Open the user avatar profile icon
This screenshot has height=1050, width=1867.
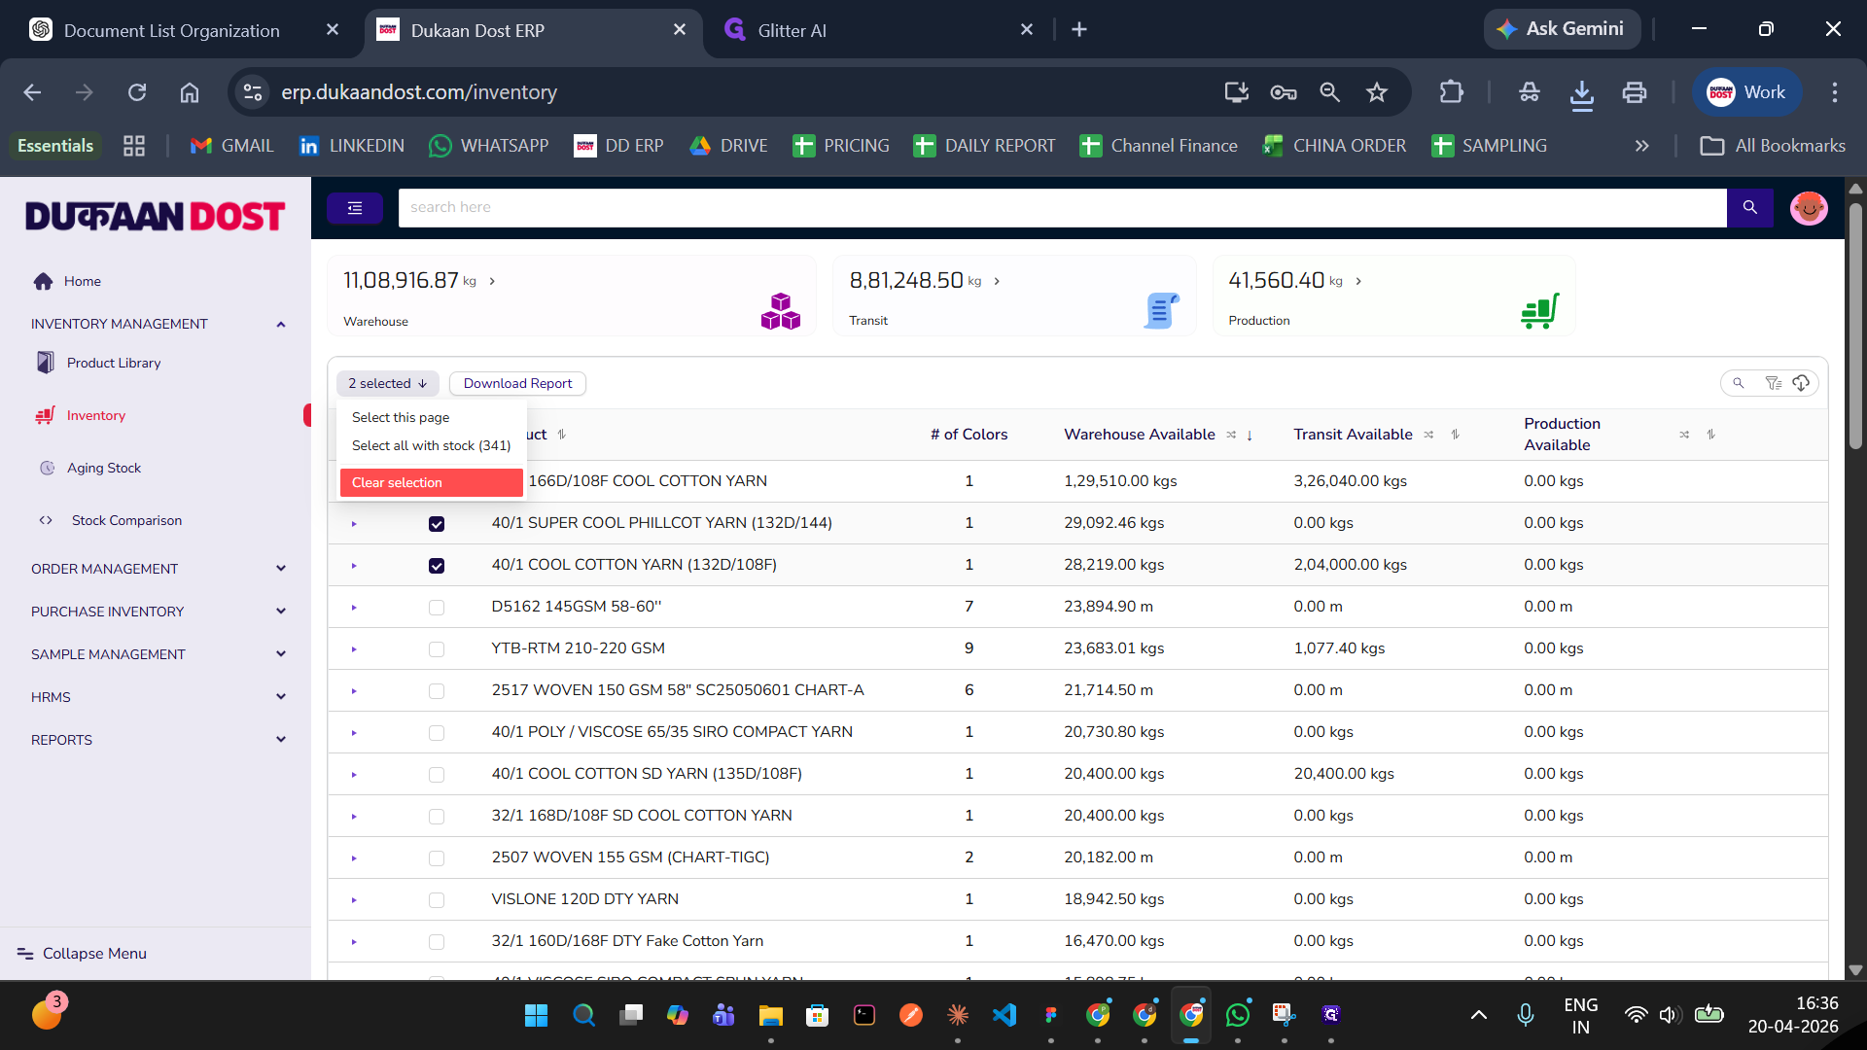point(1808,207)
